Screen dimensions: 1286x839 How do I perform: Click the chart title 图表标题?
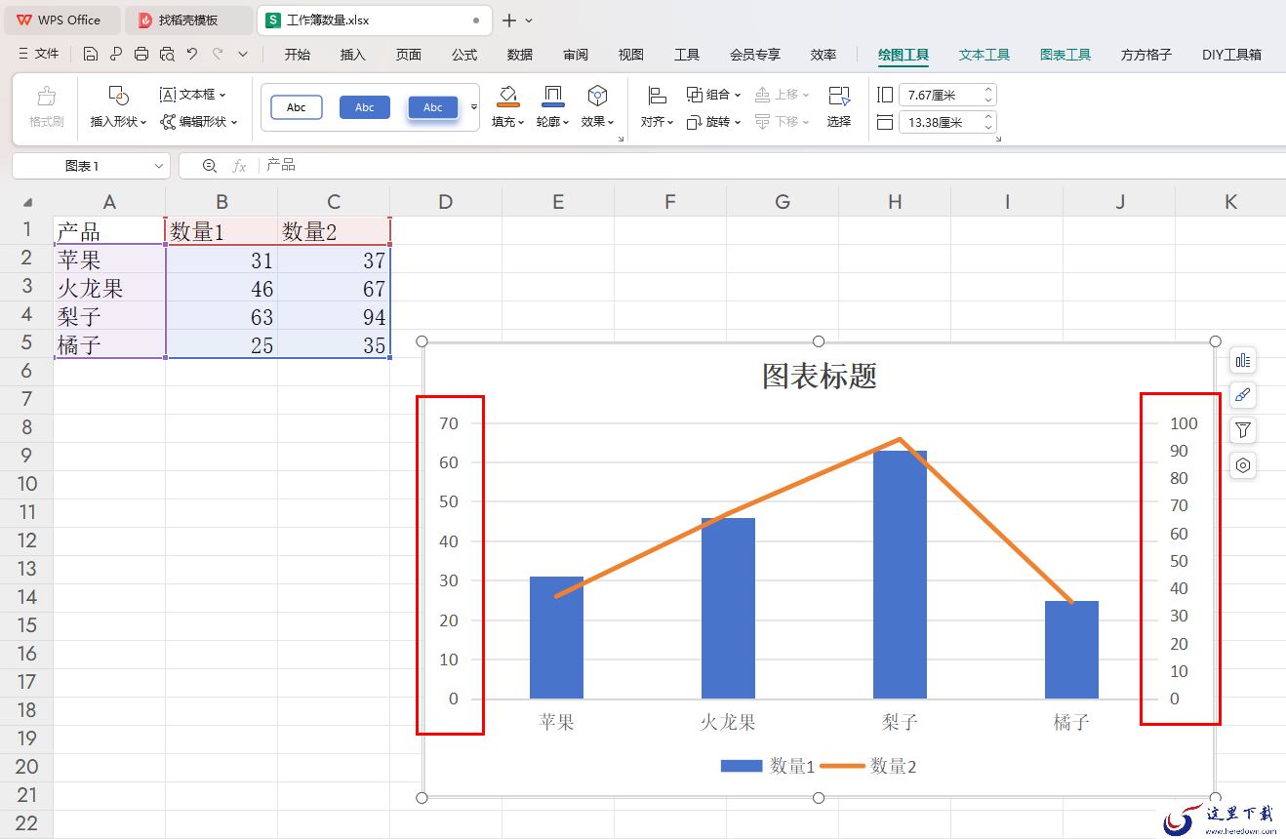point(820,376)
